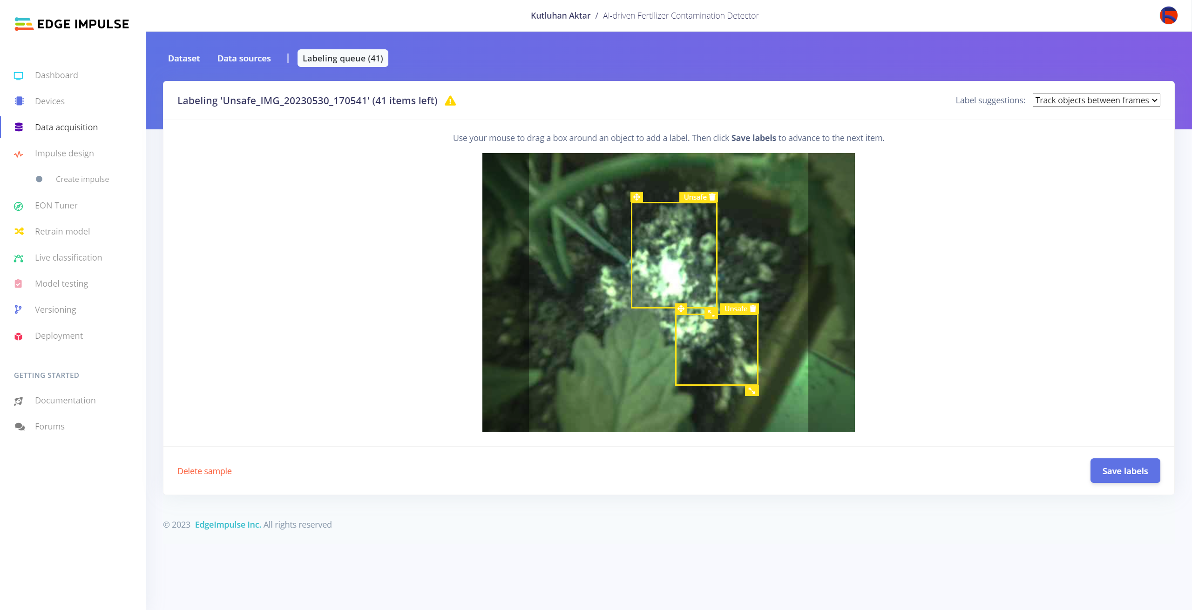Viewport: 1192px width, 610px height.
Task: Click the trash icon on the lower Unsafe label
Action: (753, 309)
